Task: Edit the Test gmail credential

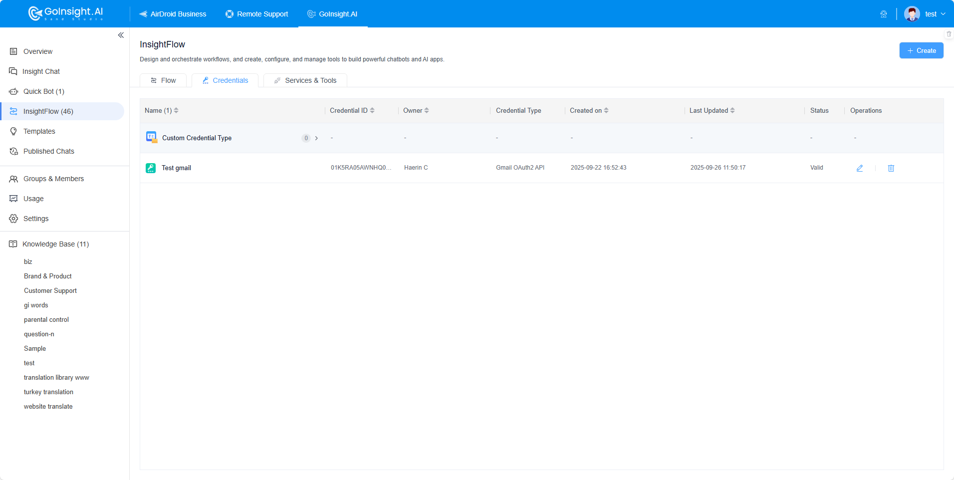Action: click(860, 168)
